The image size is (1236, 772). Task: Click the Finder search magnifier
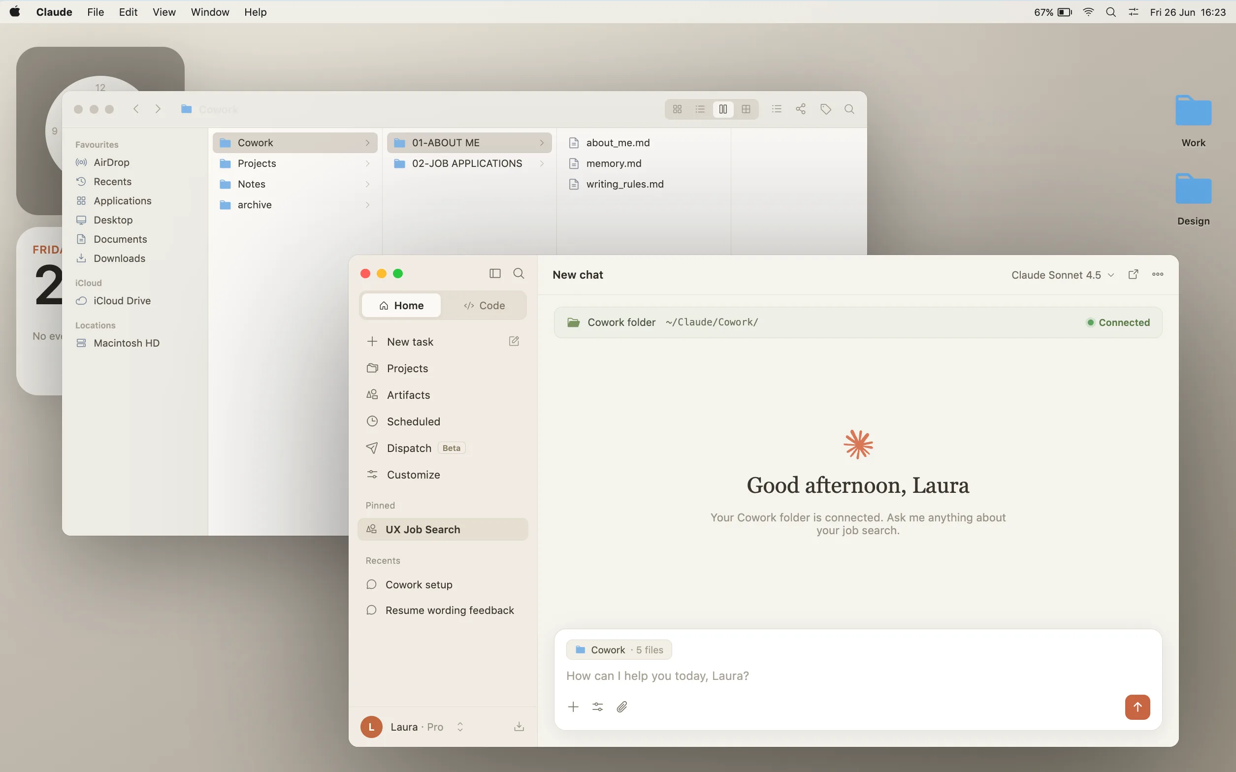(x=849, y=109)
